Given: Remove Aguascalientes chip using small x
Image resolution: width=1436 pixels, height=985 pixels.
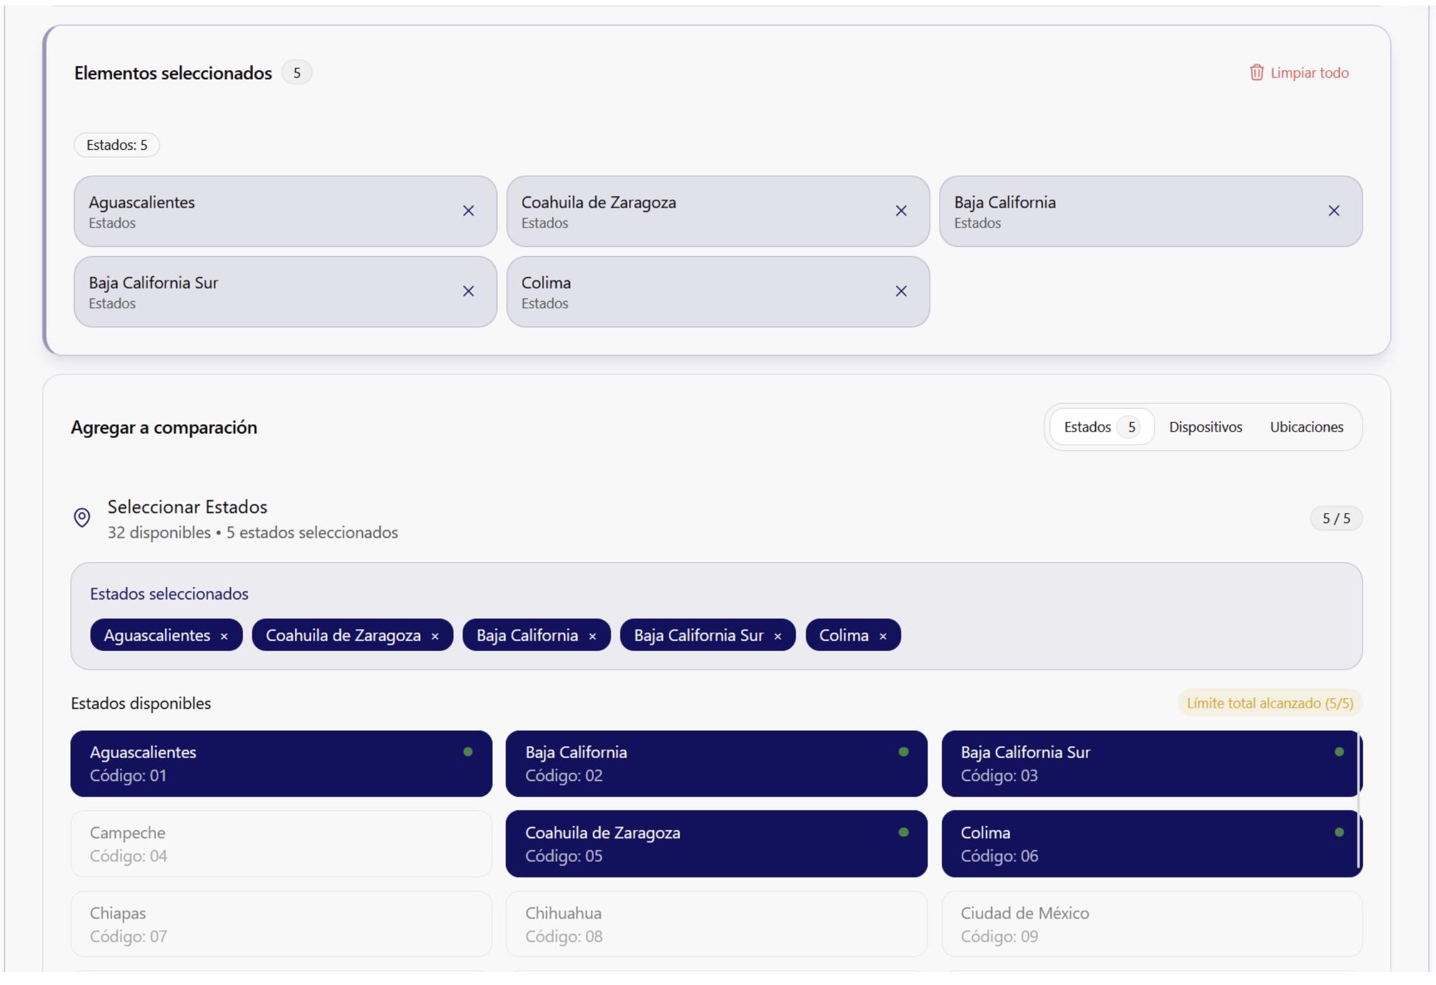Looking at the screenshot, I should tap(224, 636).
